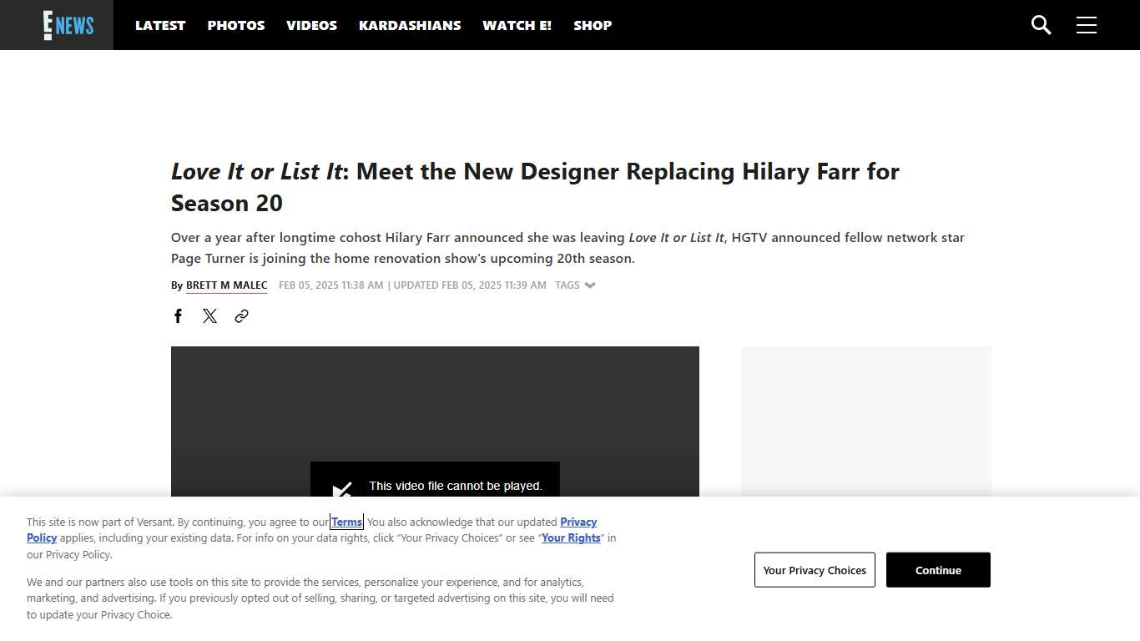Copy the article link
1140x641 pixels.
pos(241,315)
